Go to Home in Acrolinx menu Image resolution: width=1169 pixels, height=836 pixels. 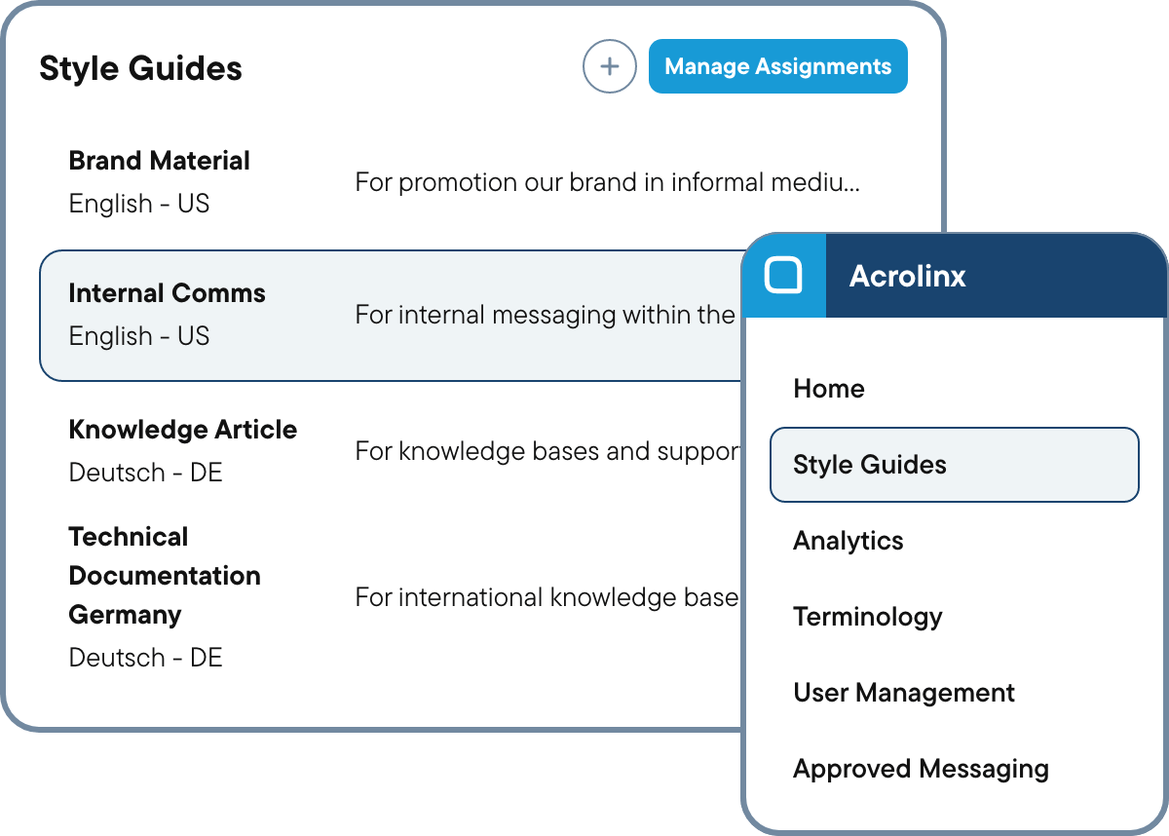[x=829, y=389]
